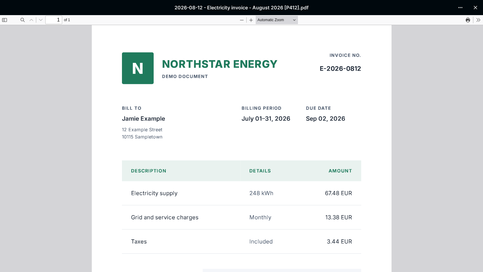The width and height of the screenshot is (483, 272).
Task: Click the 'of 1' page count
Action: tap(67, 20)
